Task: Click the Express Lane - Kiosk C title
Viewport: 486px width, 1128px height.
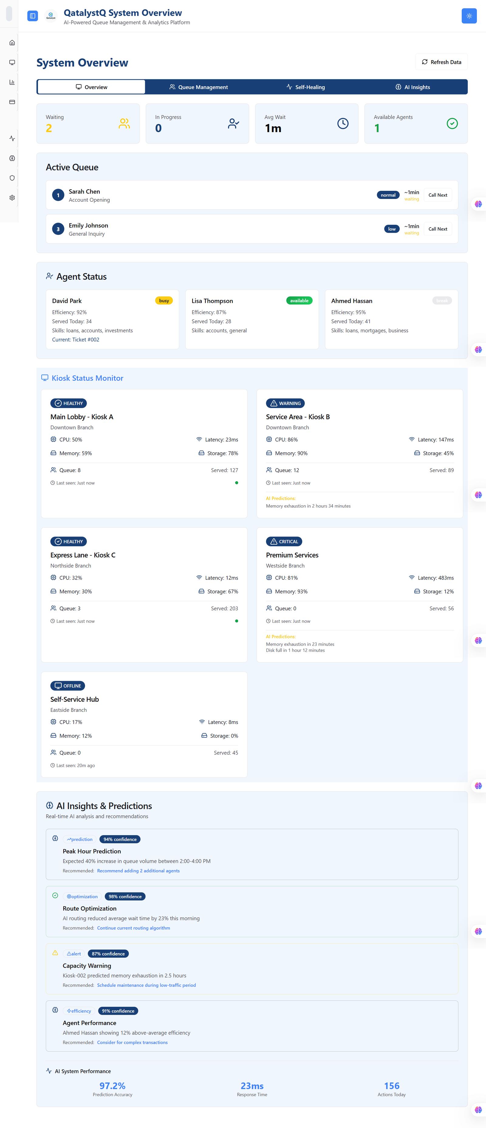Action: pos(83,555)
